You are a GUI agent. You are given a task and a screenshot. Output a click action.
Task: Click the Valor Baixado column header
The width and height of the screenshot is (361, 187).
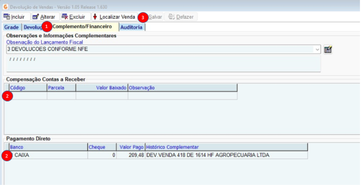click(x=102, y=88)
